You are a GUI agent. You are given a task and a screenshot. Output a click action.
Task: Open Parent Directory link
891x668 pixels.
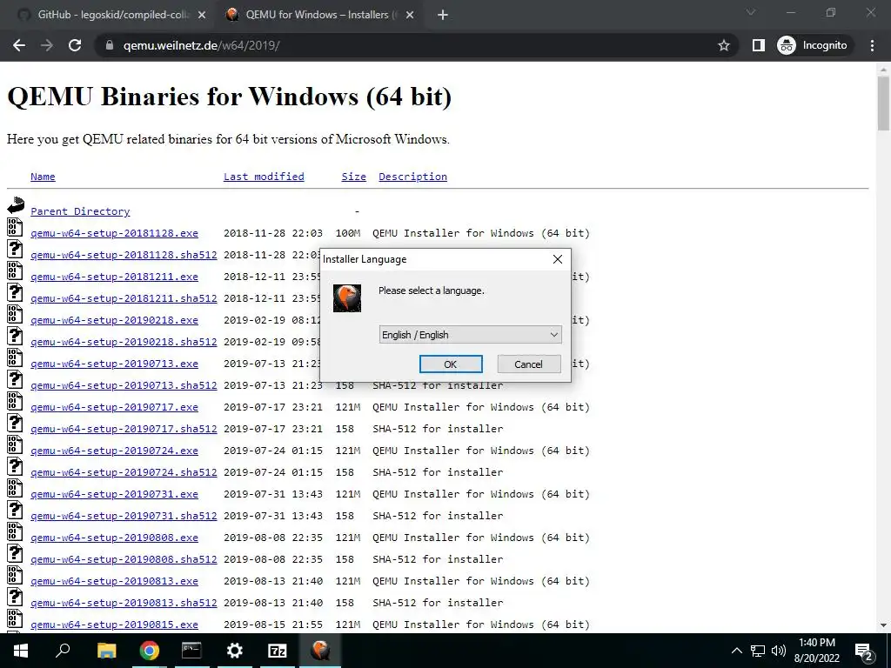[80, 211]
